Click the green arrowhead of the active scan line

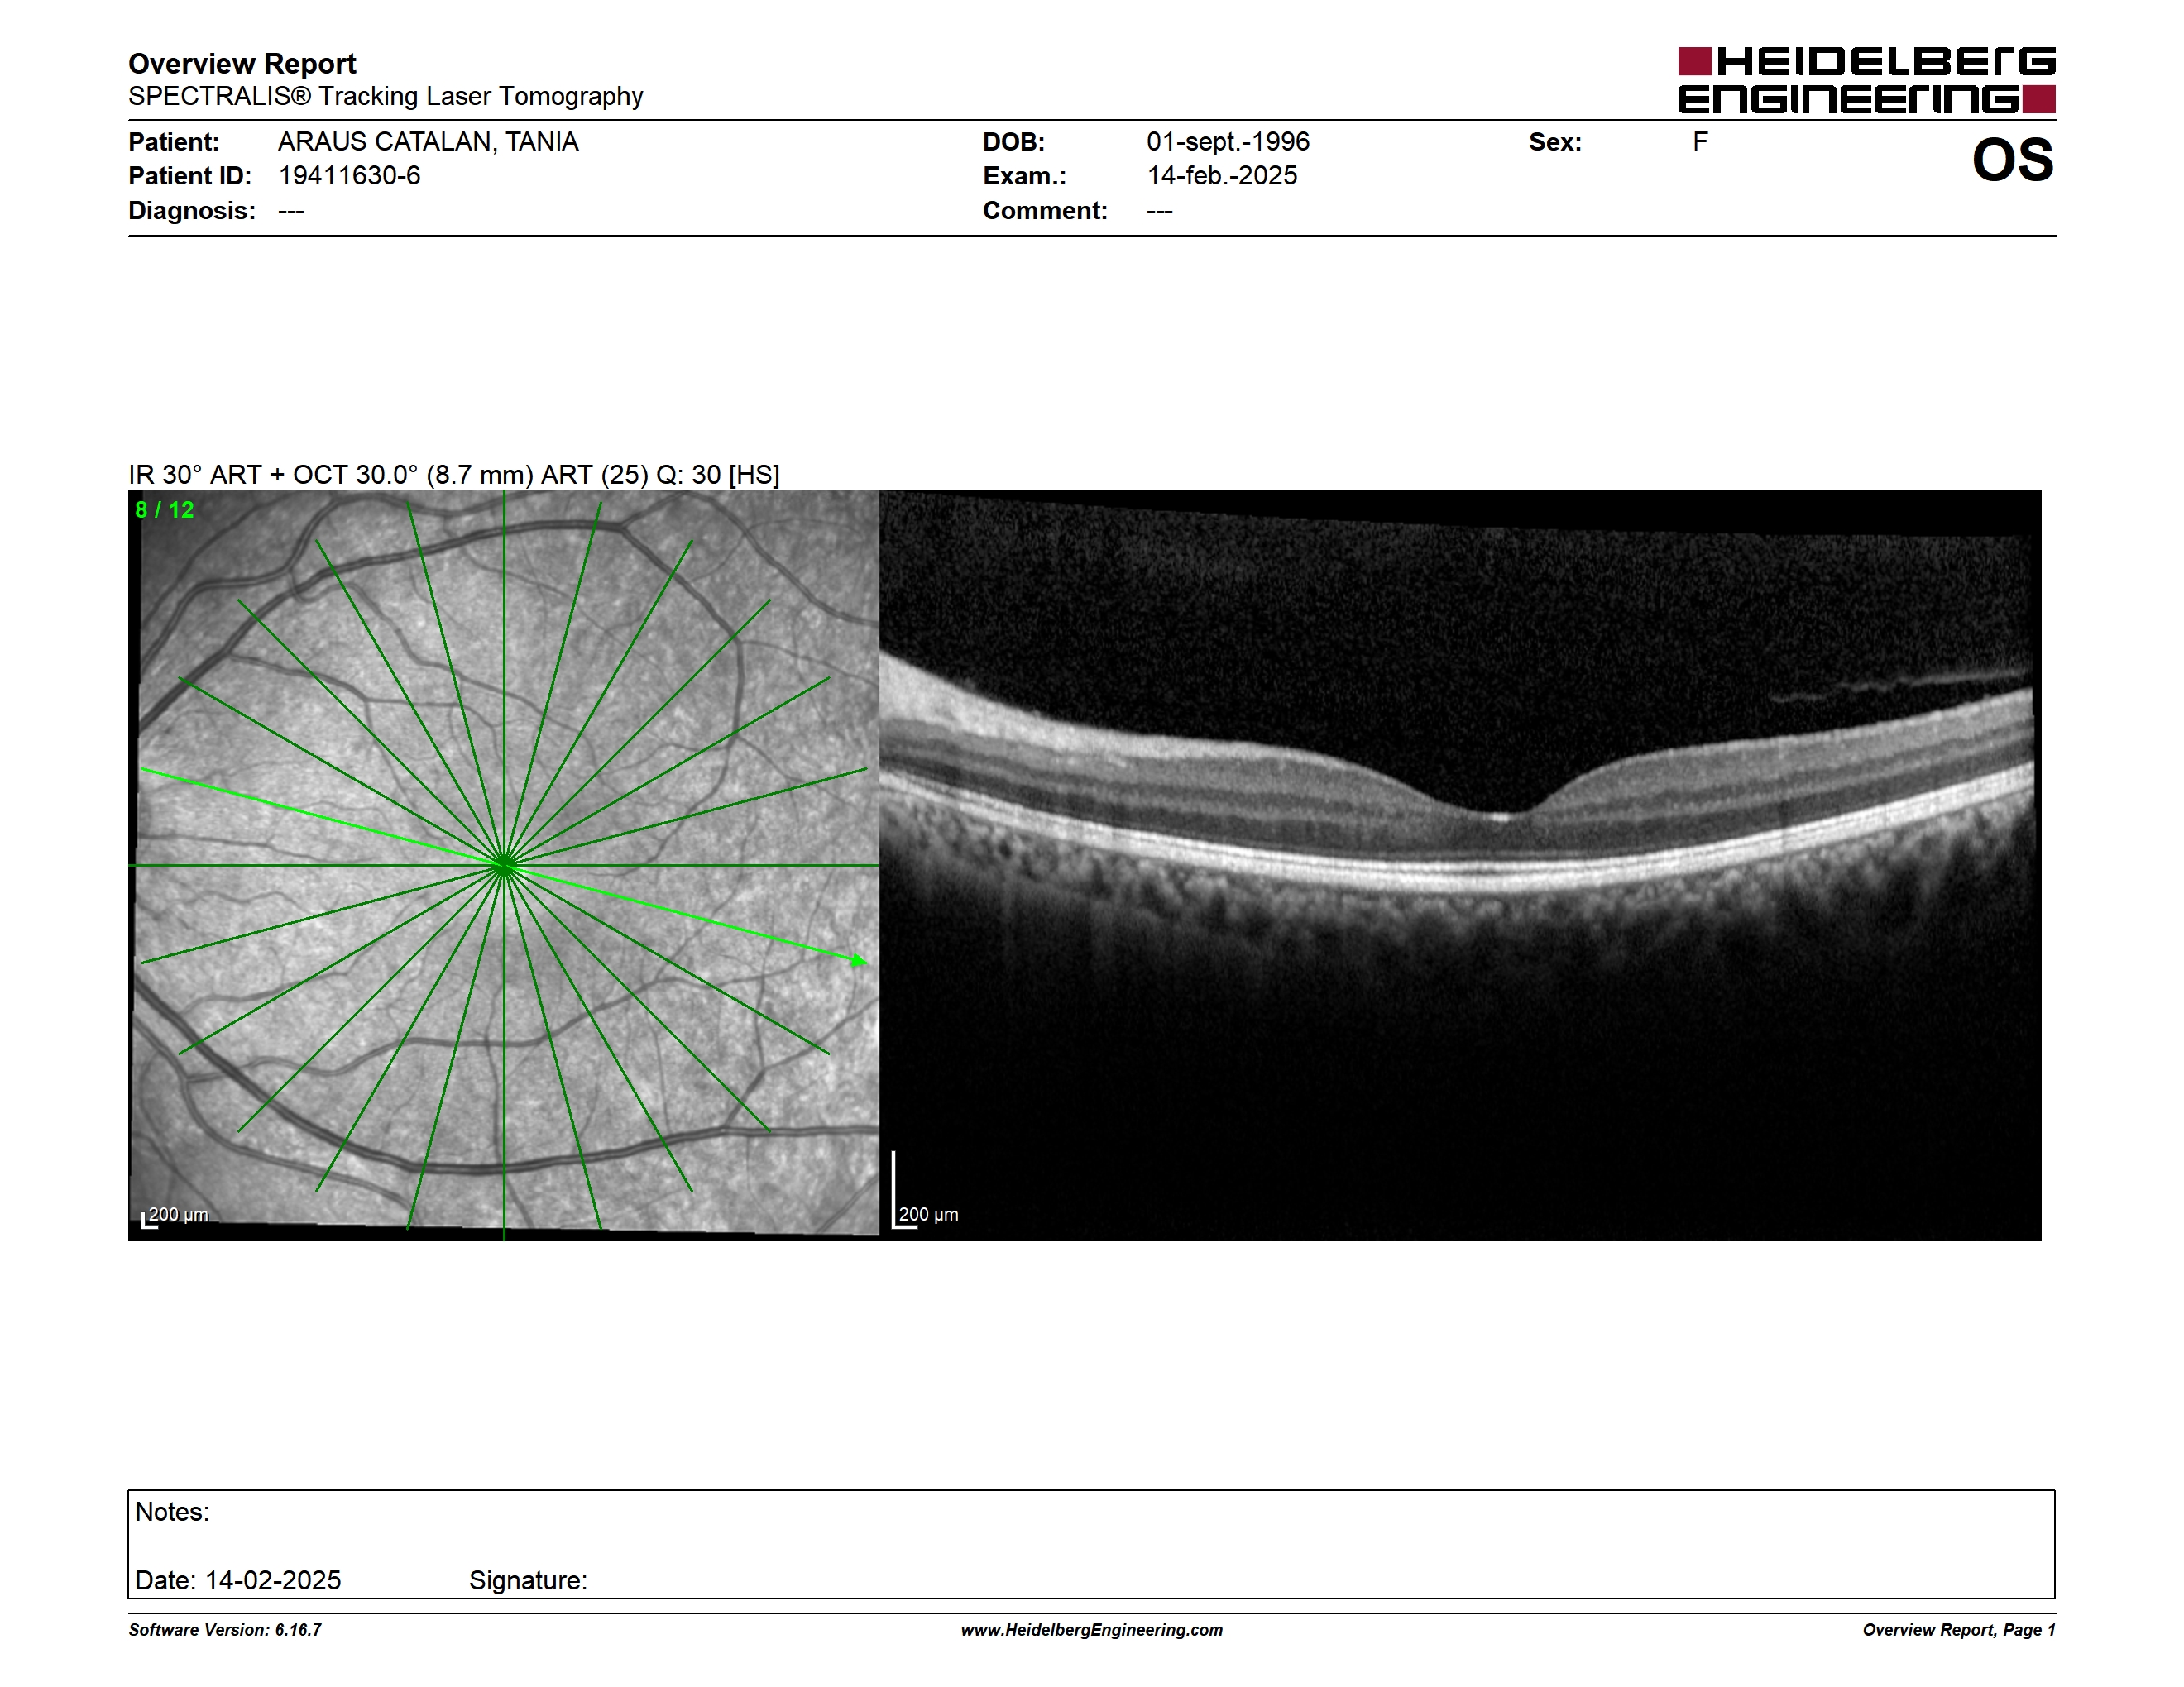tap(859, 960)
